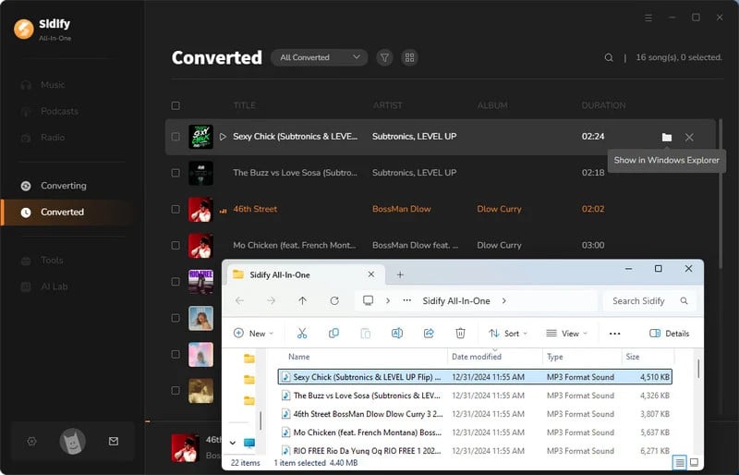Check the Mo Chicken row checkbox

[176, 245]
